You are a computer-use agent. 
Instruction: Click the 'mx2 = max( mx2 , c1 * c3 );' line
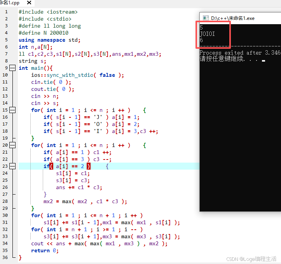(85, 202)
